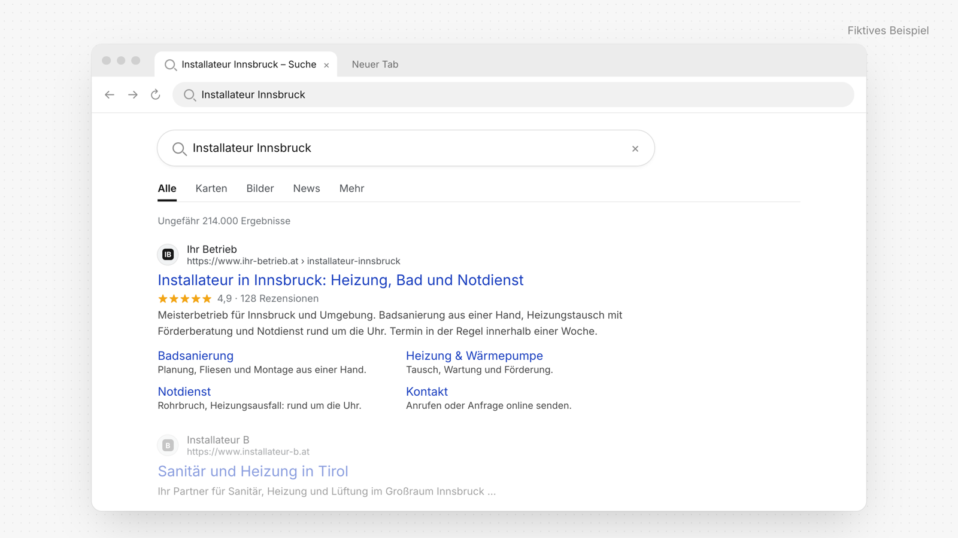Image resolution: width=958 pixels, height=538 pixels.
Task: Click the magnifier icon on the active tab
Action: (171, 65)
